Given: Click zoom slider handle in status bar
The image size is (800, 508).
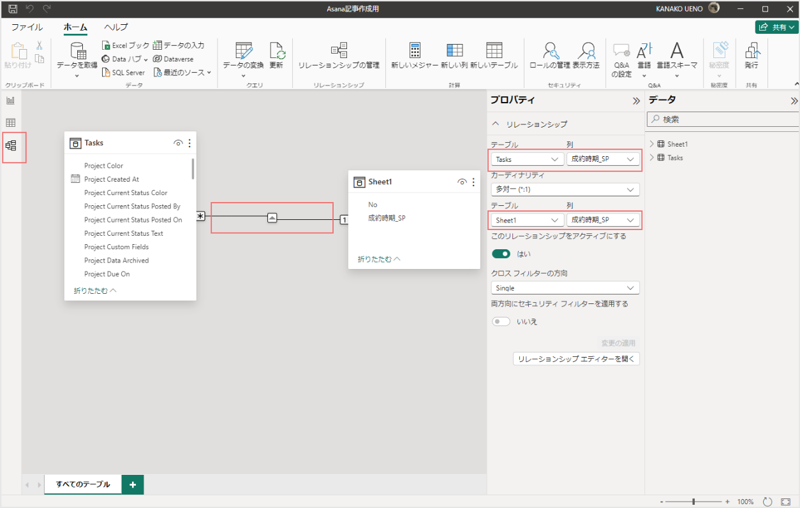Looking at the screenshot, I should 693,502.
